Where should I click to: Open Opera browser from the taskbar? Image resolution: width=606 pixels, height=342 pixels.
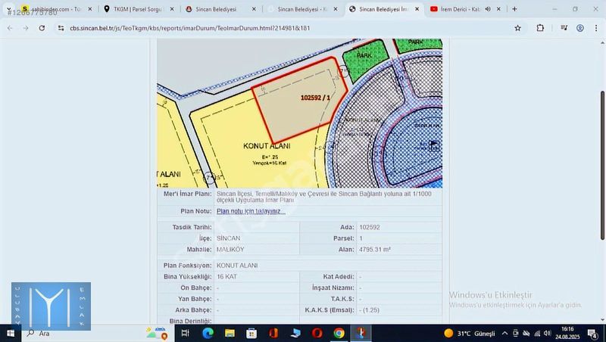pyautogui.click(x=317, y=333)
